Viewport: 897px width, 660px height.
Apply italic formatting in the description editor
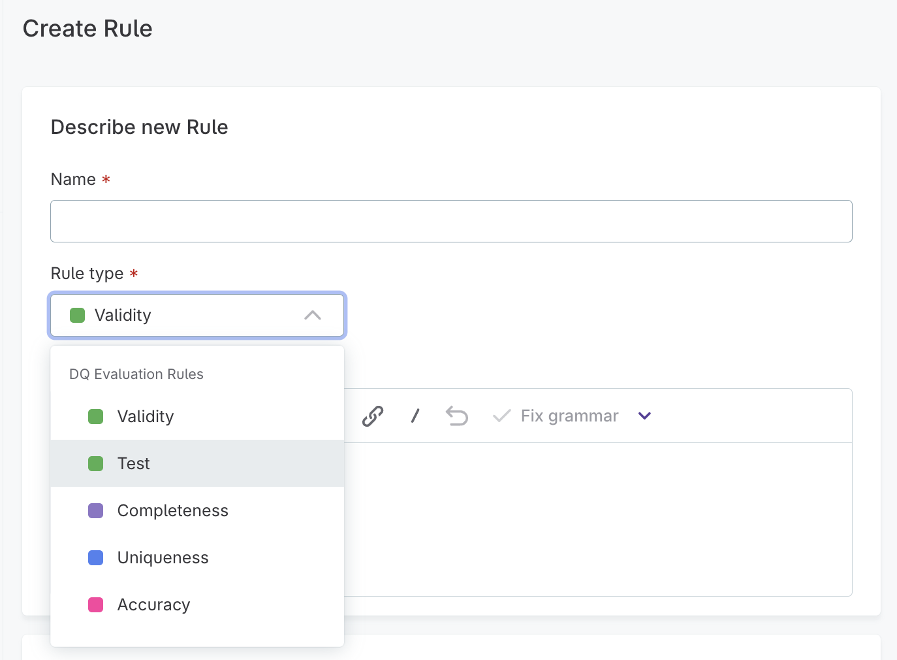[x=415, y=416]
